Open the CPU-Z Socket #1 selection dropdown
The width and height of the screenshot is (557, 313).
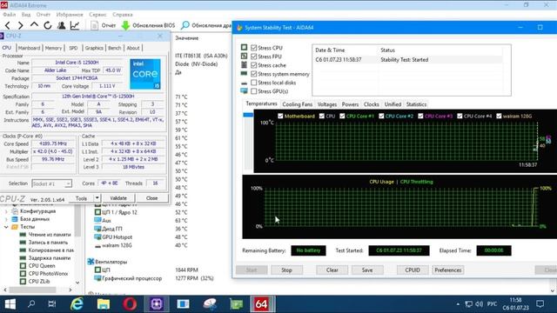click(x=52, y=183)
